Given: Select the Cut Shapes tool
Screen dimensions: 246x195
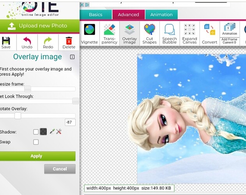Looking at the screenshot, I should pos(149,30).
